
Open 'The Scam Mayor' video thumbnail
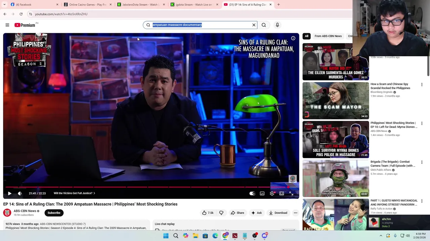[336, 101]
